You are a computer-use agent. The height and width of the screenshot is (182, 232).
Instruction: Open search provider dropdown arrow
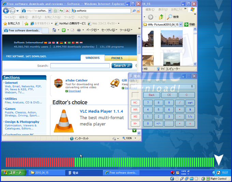(x=138, y=11)
